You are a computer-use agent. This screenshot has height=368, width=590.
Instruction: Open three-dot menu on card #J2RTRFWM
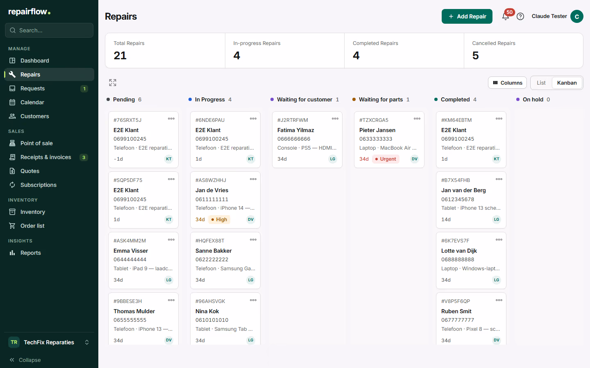(x=335, y=119)
